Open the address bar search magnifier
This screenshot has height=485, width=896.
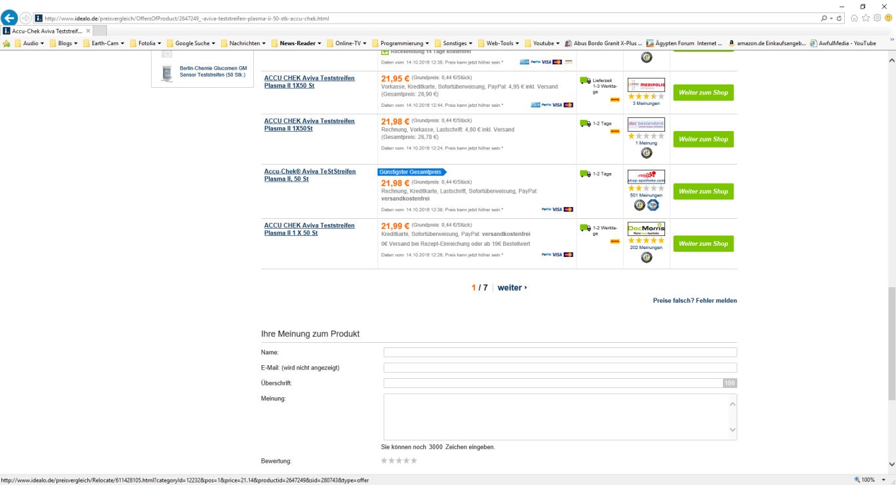(824, 18)
